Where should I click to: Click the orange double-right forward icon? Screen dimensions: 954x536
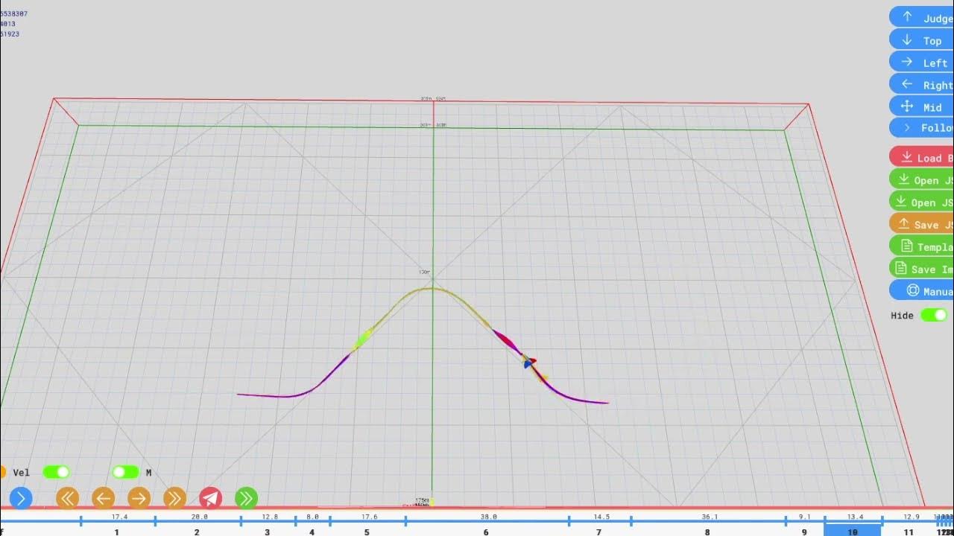(x=175, y=498)
